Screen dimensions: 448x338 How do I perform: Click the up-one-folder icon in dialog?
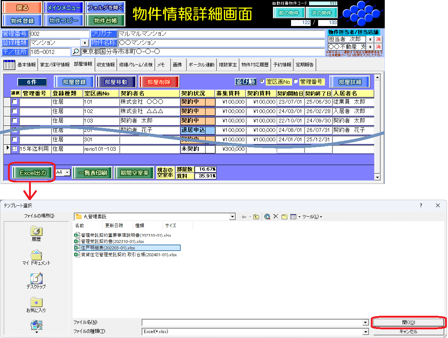[256, 217]
